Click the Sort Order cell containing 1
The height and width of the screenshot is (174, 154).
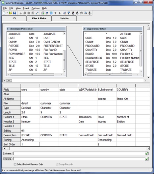point(30,144)
